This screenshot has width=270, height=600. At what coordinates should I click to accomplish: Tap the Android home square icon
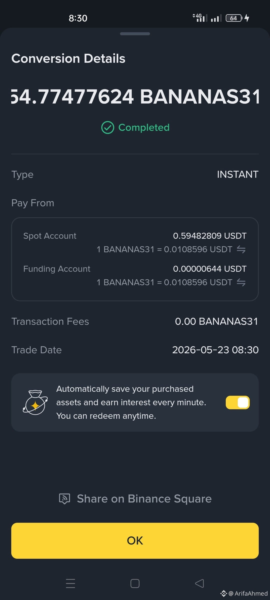[135, 583]
